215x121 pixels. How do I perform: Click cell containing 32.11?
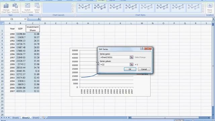(33, 91)
